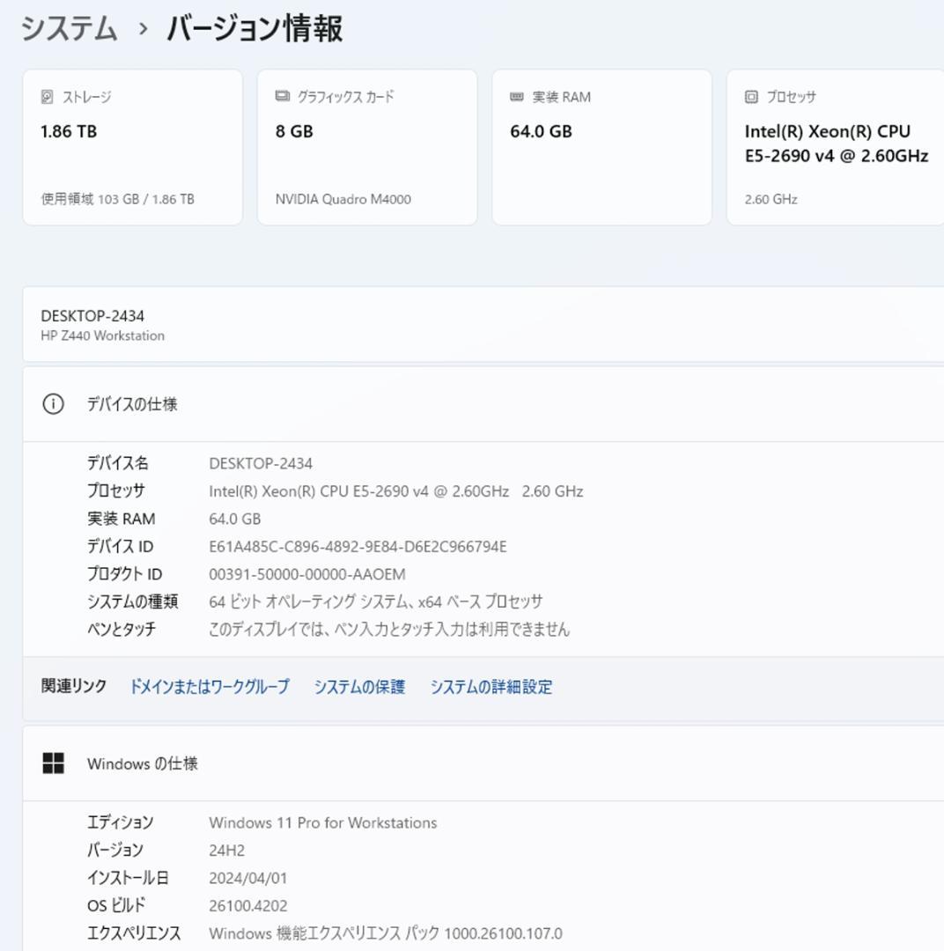Select the ストレージ summary card
The image size is (944, 951).
pyautogui.click(x=132, y=147)
